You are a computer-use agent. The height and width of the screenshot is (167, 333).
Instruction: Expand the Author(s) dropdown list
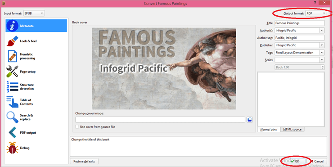coord(322,30)
